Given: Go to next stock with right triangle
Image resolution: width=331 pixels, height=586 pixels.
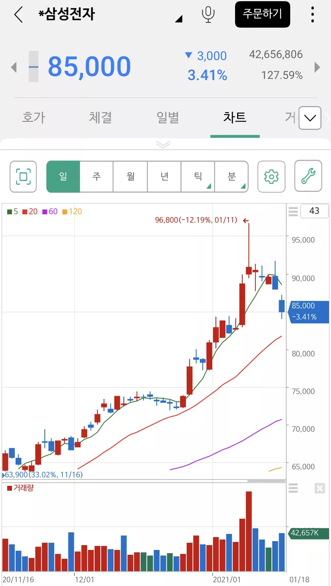Looking at the screenshot, I should pos(317,67).
